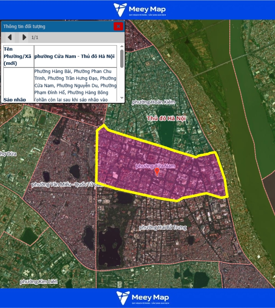Click the info popup scrollbar thumb
275x308 pixels.
pyautogui.click(x=122, y=59)
